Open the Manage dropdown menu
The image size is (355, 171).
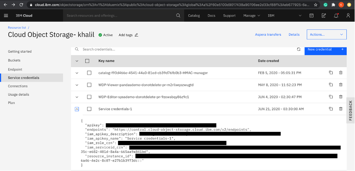click(x=252, y=15)
